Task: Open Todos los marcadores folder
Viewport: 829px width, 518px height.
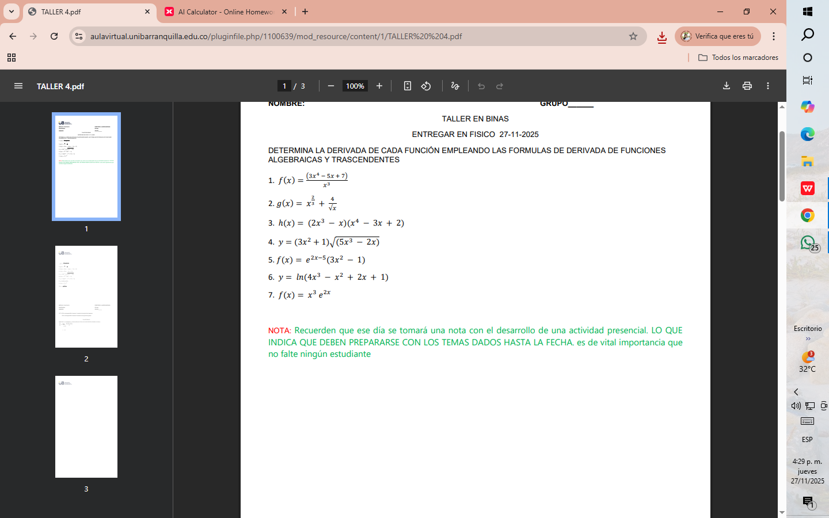Action: 738,58
